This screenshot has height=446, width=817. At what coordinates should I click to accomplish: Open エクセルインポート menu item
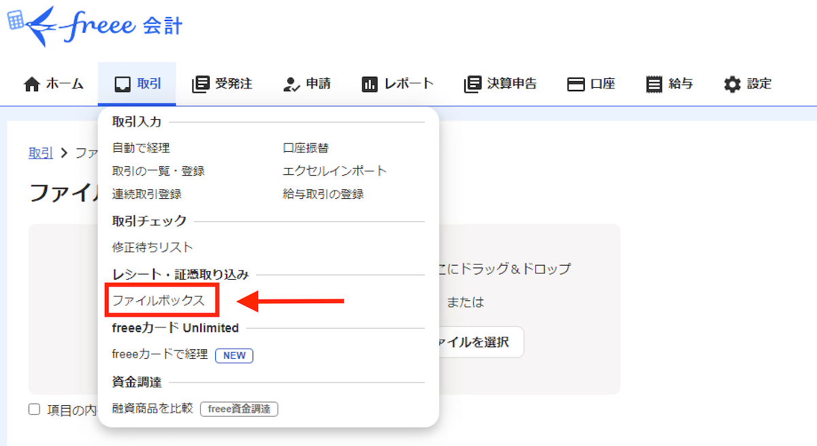[334, 171]
